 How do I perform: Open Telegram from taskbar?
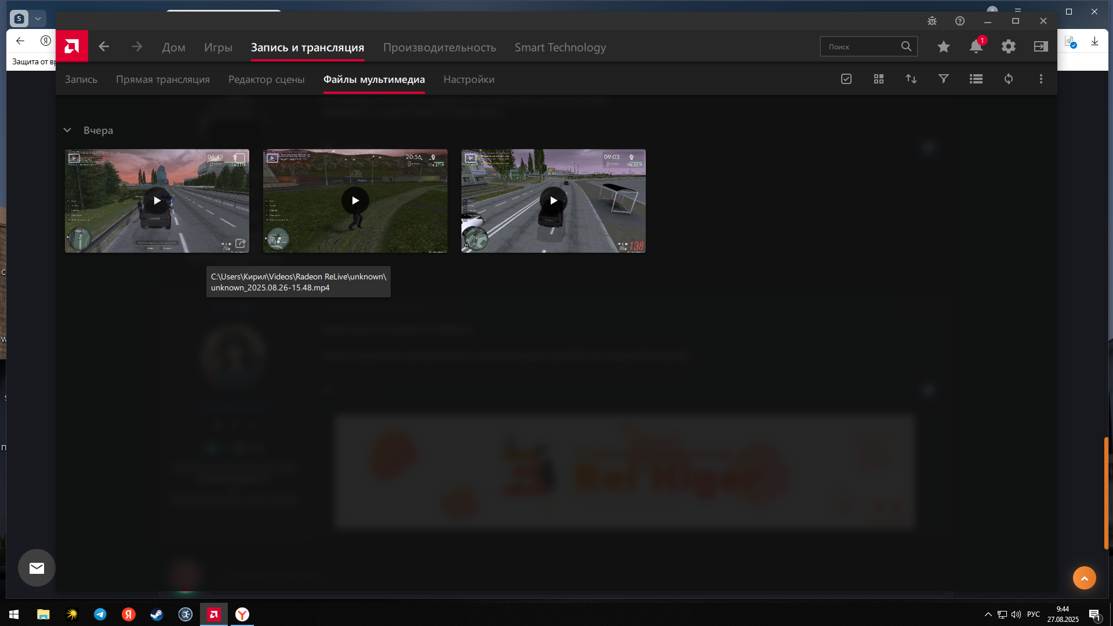pos(100,614)
